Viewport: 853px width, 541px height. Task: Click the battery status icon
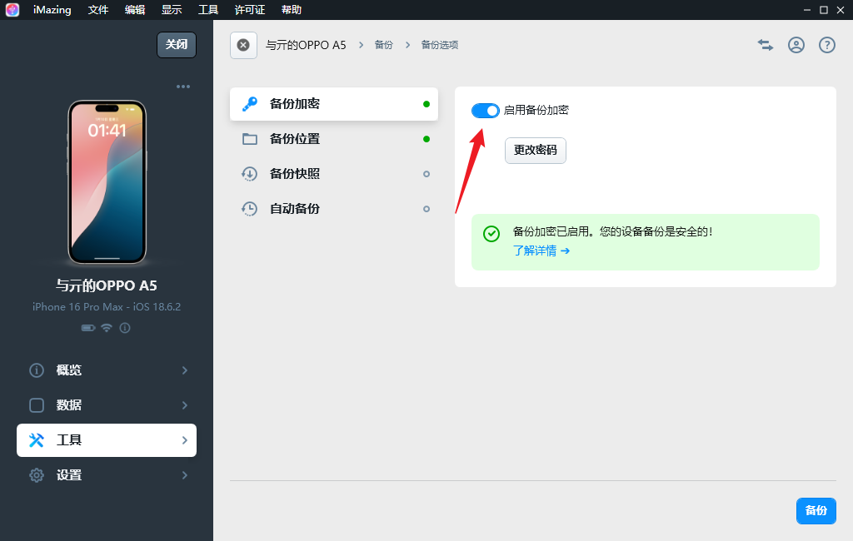pyautogui.click(x=88, y=328)
